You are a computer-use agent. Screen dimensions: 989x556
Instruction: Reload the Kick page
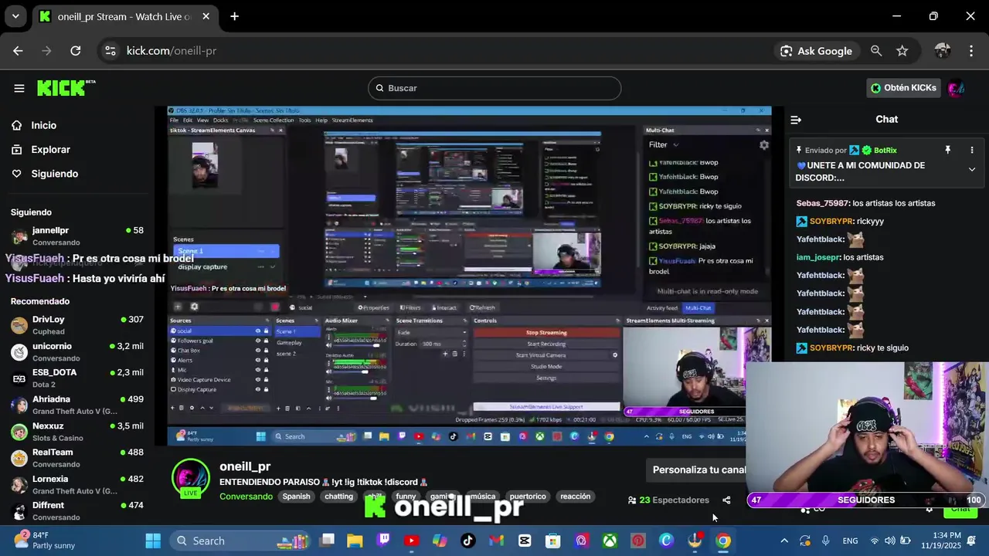[75, 51]
